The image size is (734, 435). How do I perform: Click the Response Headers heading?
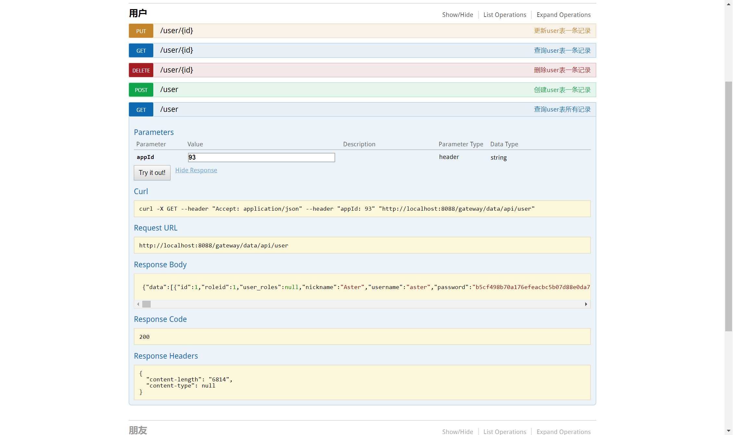[x=166, y=356]
